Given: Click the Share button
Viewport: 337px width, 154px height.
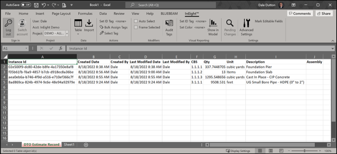Looking at the screenshot, I should (324, 13).
